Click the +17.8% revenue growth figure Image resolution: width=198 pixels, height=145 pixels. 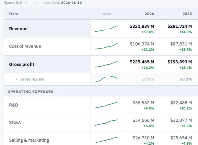coord(148,32)
